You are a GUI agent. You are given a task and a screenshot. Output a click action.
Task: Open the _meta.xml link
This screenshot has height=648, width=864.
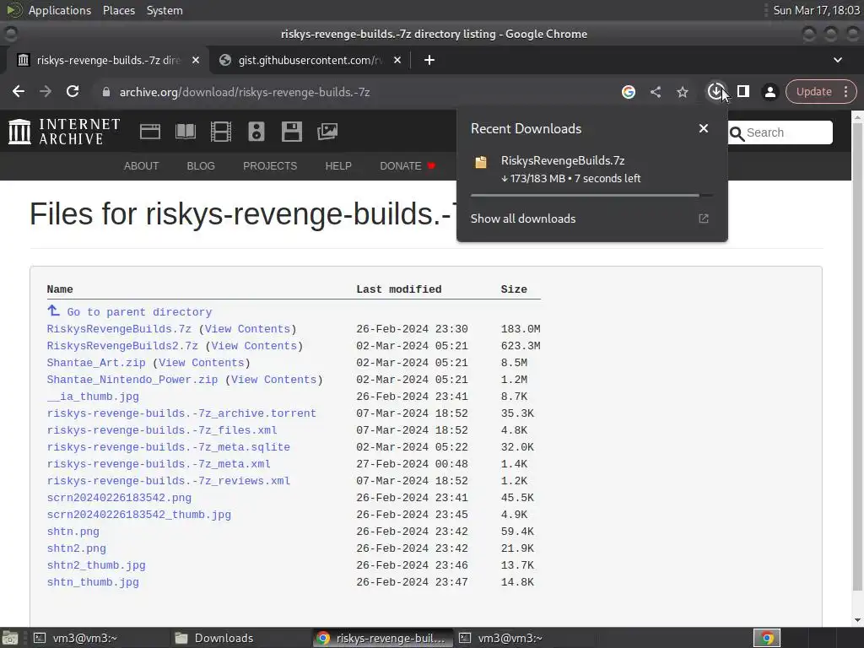tap(159, 464)
